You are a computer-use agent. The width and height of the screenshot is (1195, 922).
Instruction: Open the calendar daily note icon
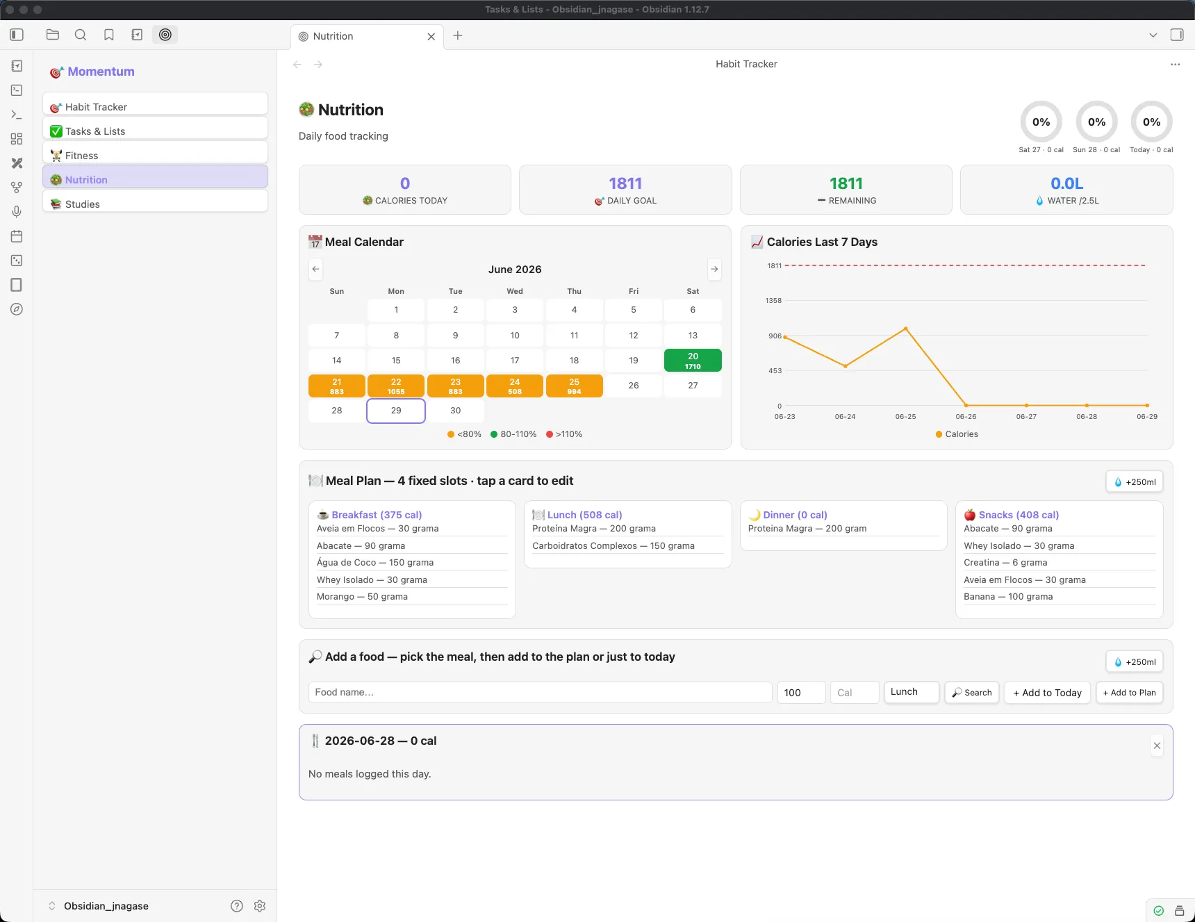pos(17,236)
